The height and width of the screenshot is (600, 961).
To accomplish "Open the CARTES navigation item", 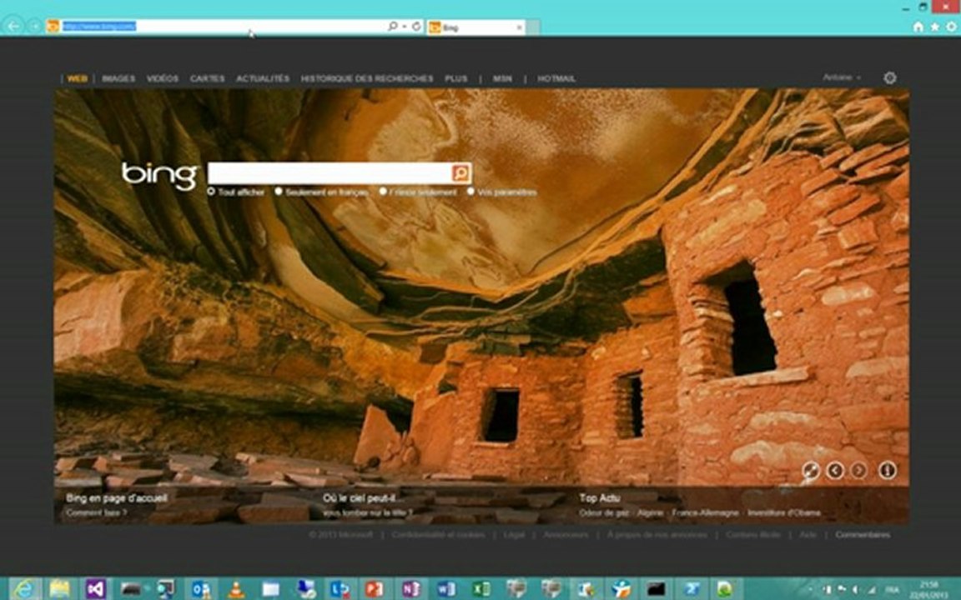I will tap(207, 78).
